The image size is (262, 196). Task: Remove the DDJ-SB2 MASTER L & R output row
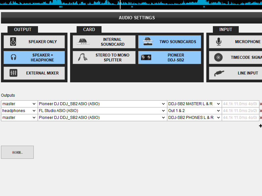pyautogui.click(x=261, y=104)
